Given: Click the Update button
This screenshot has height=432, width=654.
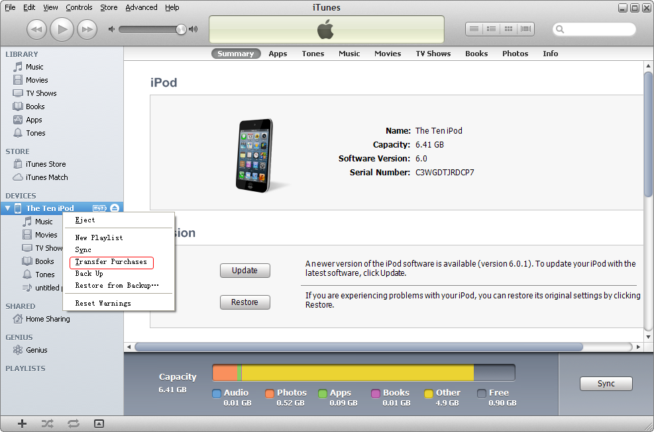Looking at the screenshot, I should click(245, 271).
